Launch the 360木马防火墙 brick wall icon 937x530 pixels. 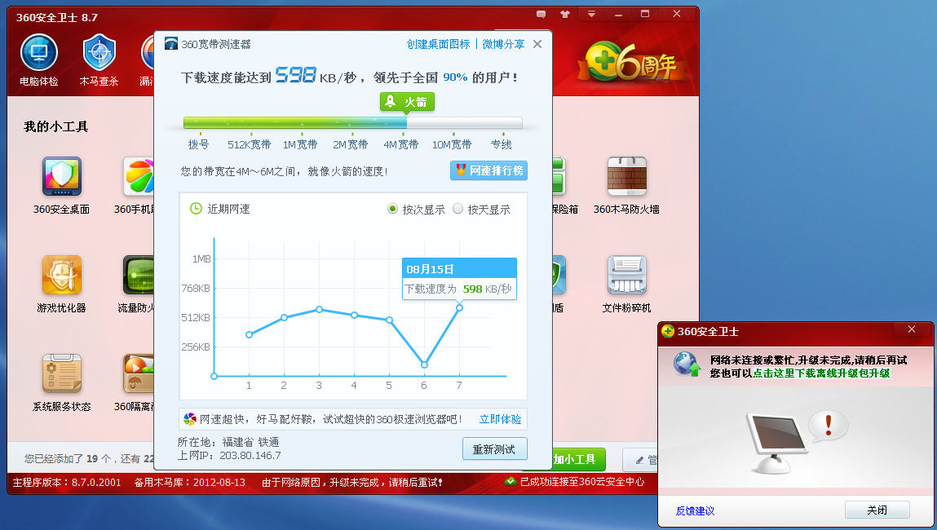click(x=627, y=176)
